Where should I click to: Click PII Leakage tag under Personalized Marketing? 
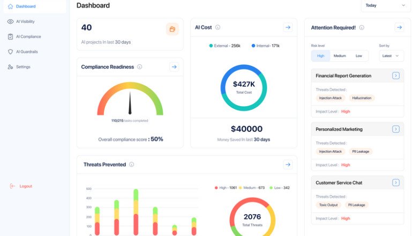pos(361,151)
